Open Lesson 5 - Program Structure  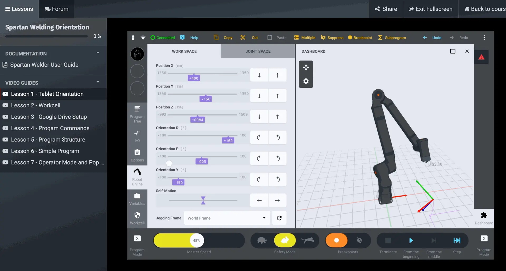(48, 140)
